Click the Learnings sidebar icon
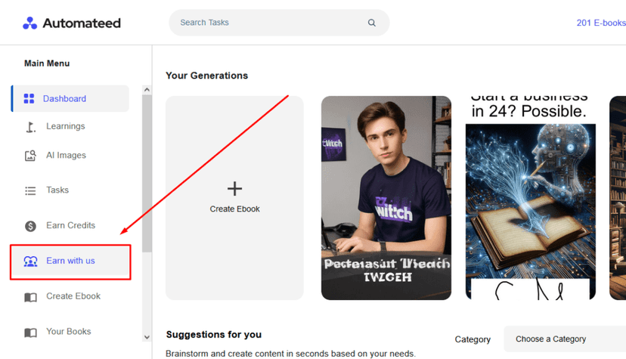The image size is (626, 359). pos(30,127)
